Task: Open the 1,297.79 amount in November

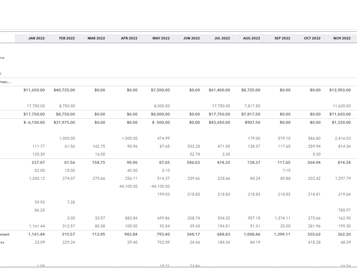Action: [343, 178]
